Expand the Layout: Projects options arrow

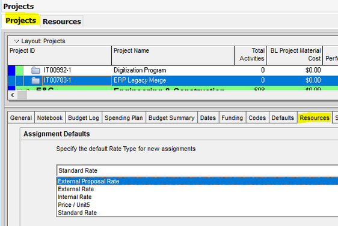tap(16, 41)
